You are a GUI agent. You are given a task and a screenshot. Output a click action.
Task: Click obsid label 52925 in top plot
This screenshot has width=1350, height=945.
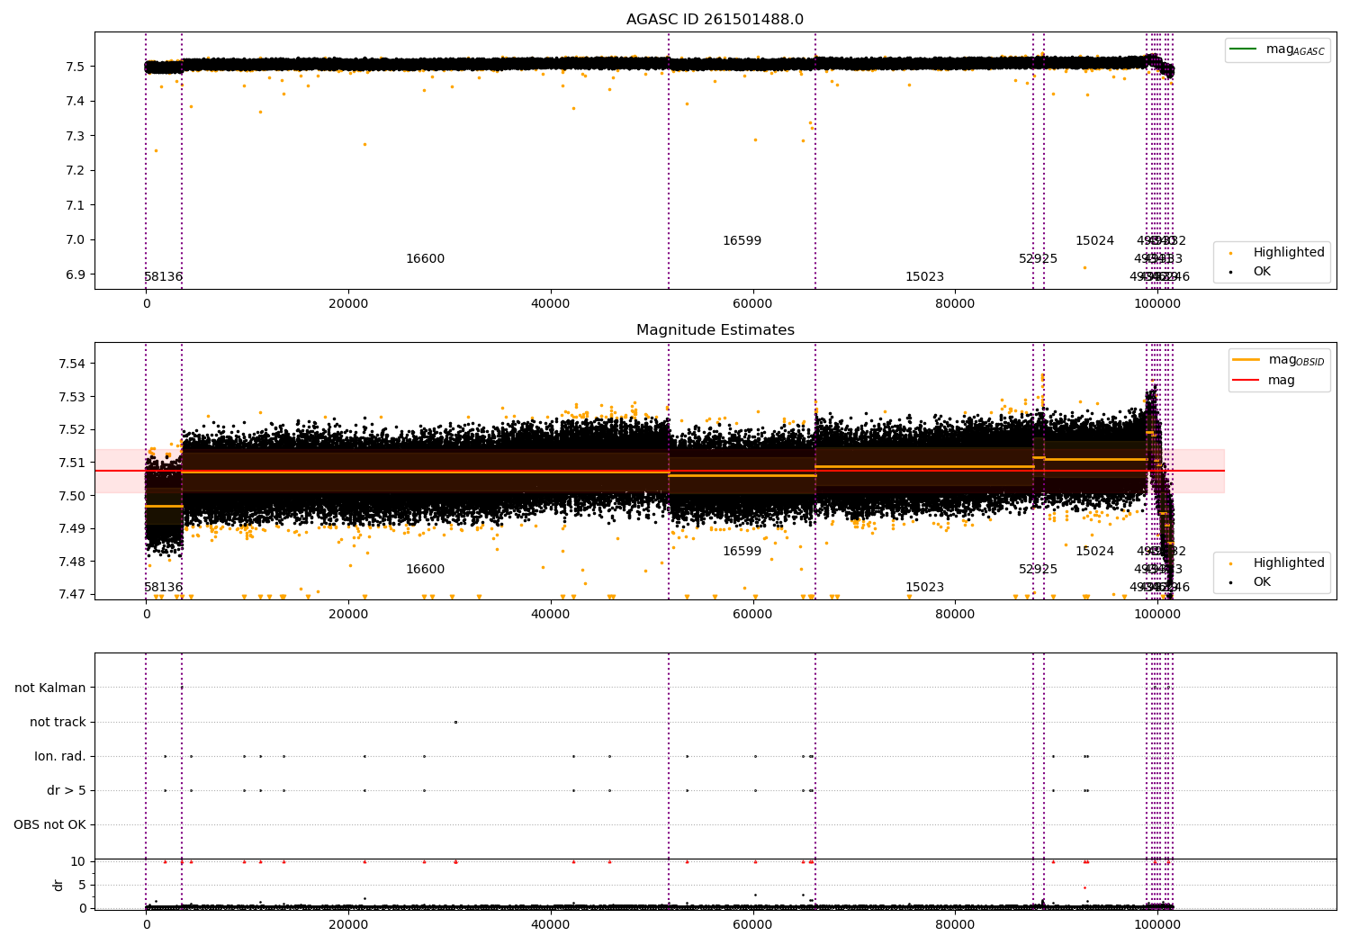(x=1038, y=259)
